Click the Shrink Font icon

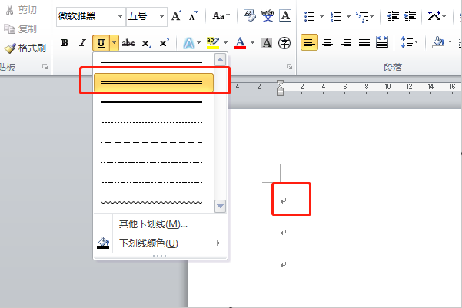pyautogui.click(x=193, y=15)
